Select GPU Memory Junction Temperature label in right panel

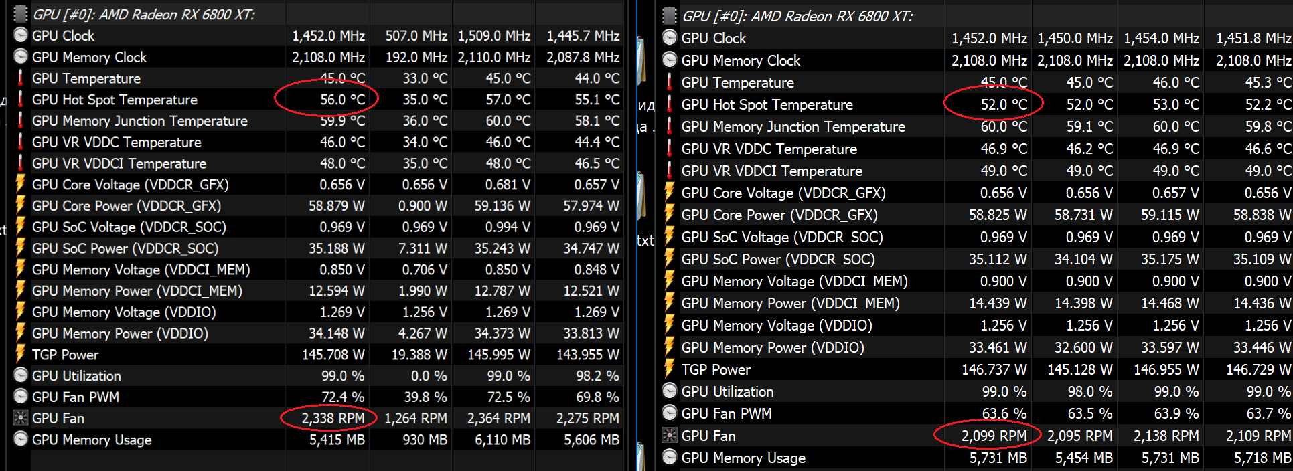coord(793,126)
